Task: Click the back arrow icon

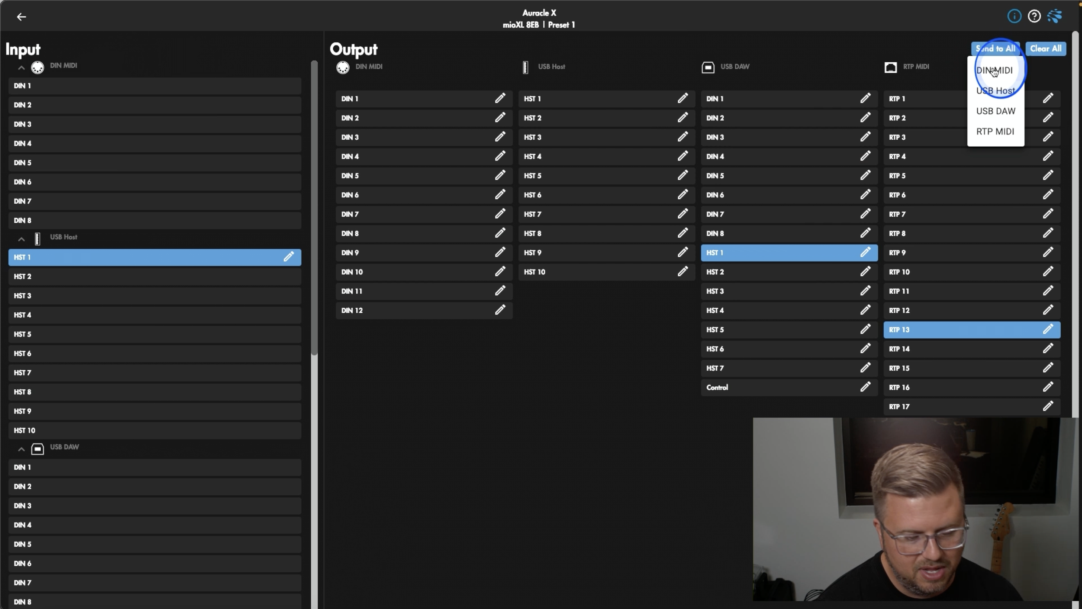Action: 21,17
